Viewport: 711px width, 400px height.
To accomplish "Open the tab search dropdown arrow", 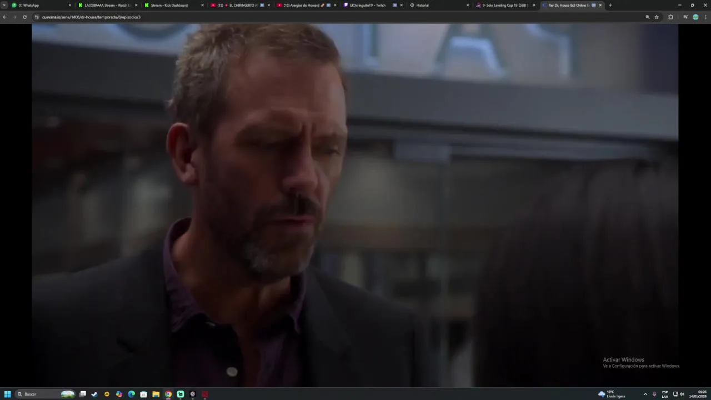I will (x=4, y=5).
